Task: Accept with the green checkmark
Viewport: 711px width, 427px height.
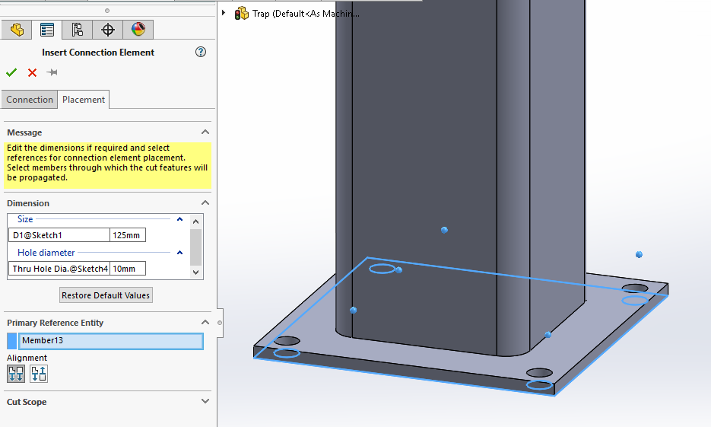Action: [x=11, y=72]
